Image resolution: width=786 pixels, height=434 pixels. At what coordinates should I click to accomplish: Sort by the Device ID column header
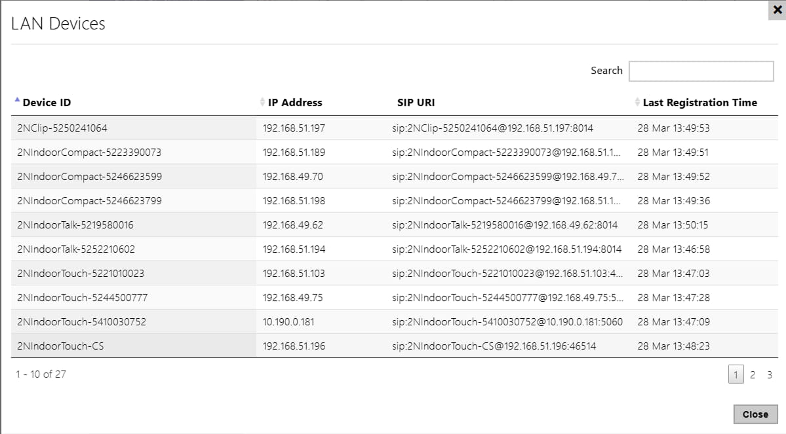click(47, 103)
